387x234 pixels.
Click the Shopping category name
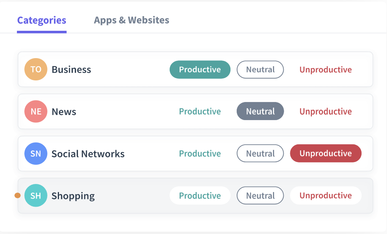73,196
